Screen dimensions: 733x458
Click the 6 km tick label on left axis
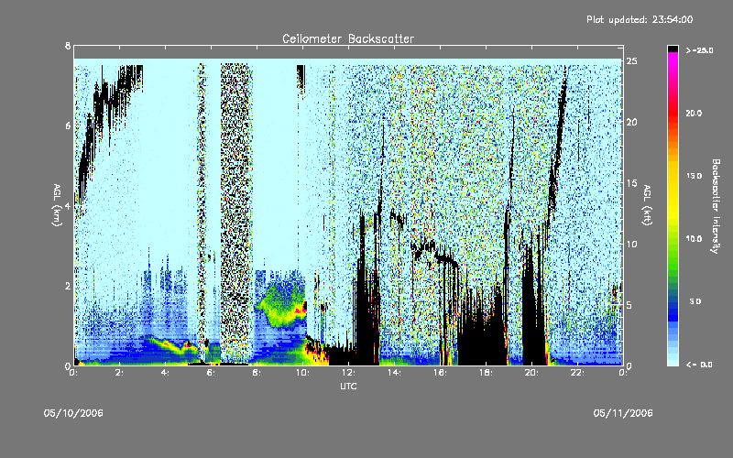tap(68, 125)
